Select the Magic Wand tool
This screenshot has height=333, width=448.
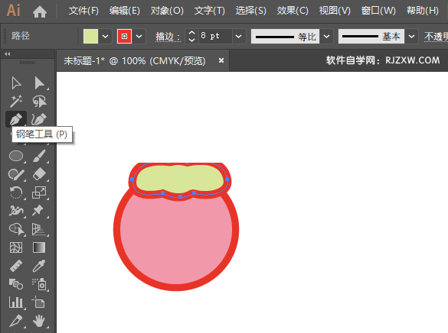tap(16, 101)
